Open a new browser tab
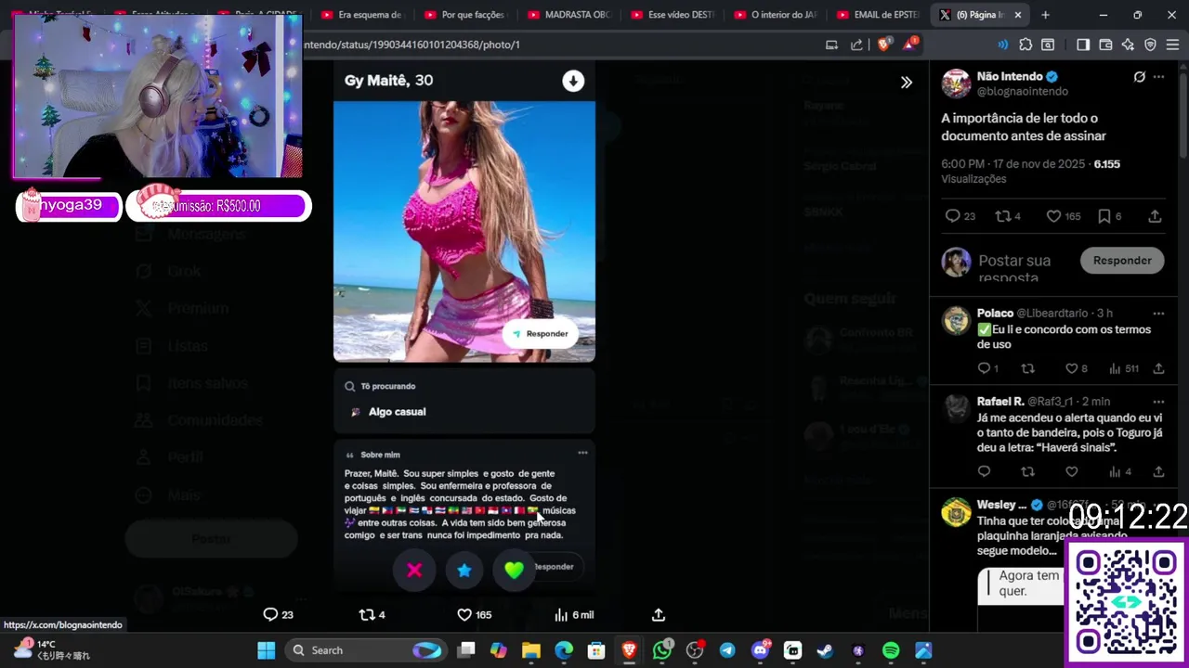The width and height of the screenshot is (1189, 668). (x=1046, y=15)
